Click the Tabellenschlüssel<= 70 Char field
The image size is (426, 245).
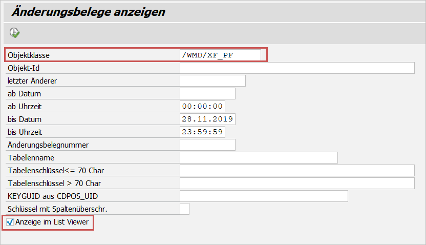(x=297, y=171)
